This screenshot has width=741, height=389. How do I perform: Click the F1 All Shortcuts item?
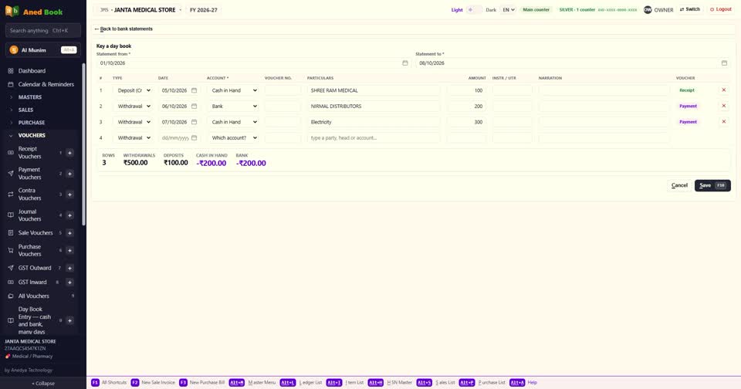[109, 382]
